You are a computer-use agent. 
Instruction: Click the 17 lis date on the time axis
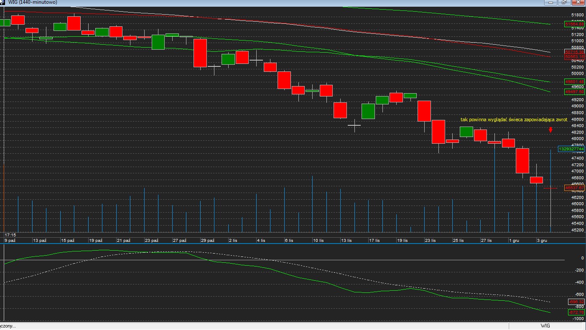pos(375,241)
